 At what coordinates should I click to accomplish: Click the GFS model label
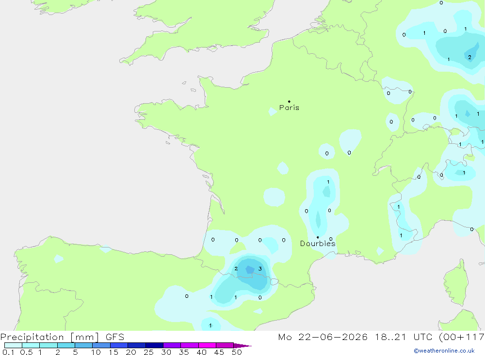click(115, 337)
